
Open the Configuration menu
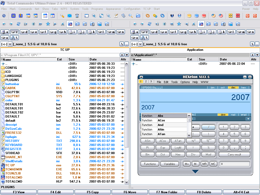(x=132, y=9)
